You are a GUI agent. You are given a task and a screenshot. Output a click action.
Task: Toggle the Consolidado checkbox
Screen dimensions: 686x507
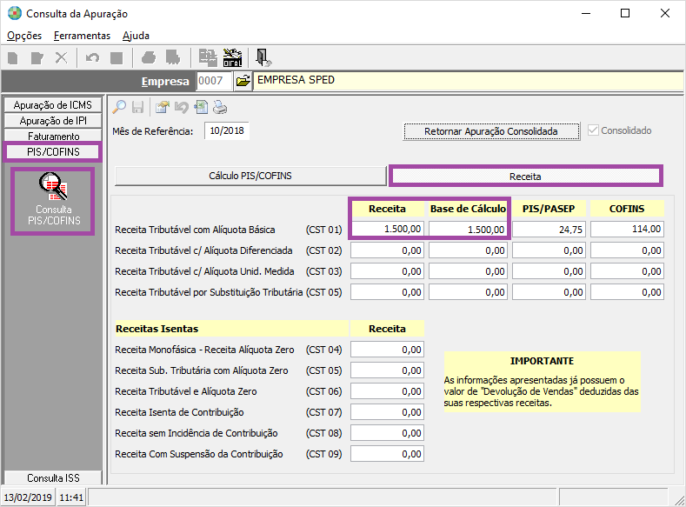(593, 130)
